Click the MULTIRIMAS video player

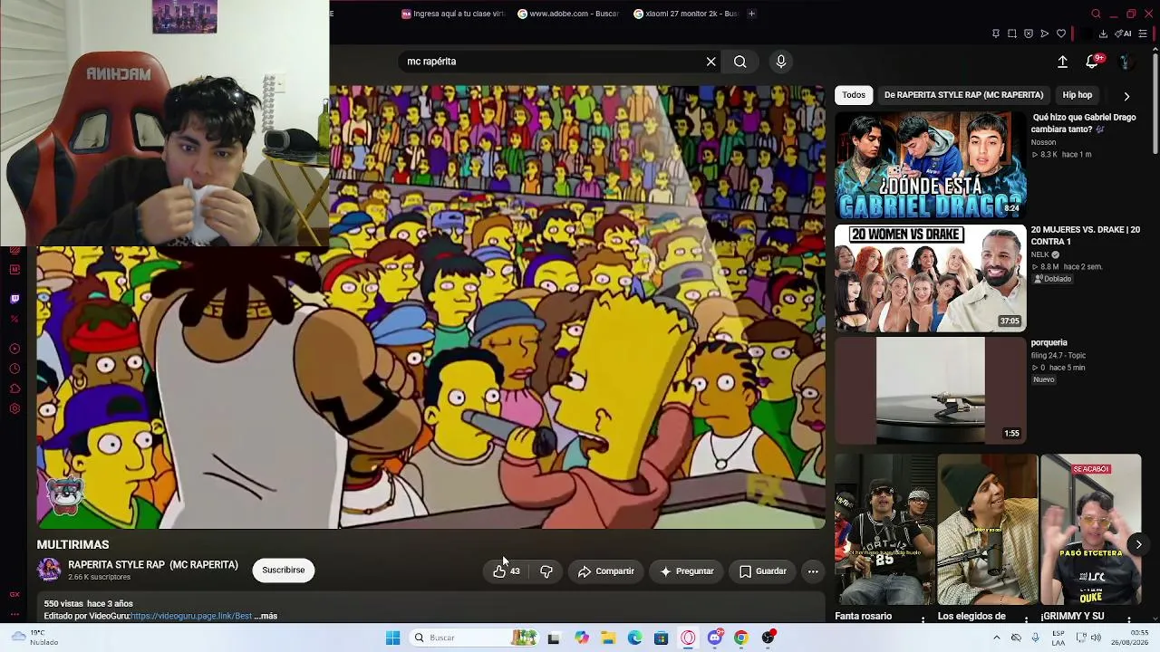click(x=431, y=307)
